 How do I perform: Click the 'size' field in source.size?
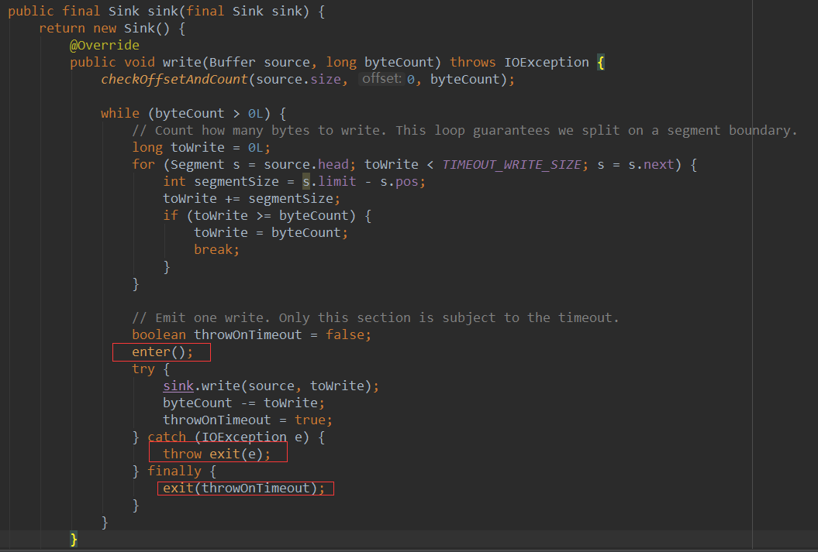(x=326, y=79)
